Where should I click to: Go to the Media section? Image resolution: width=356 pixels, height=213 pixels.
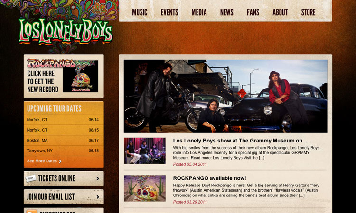[199, 12]
